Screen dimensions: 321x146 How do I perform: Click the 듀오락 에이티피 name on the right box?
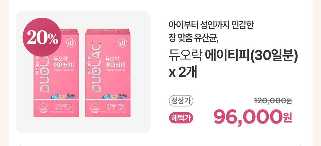(115, 61)
